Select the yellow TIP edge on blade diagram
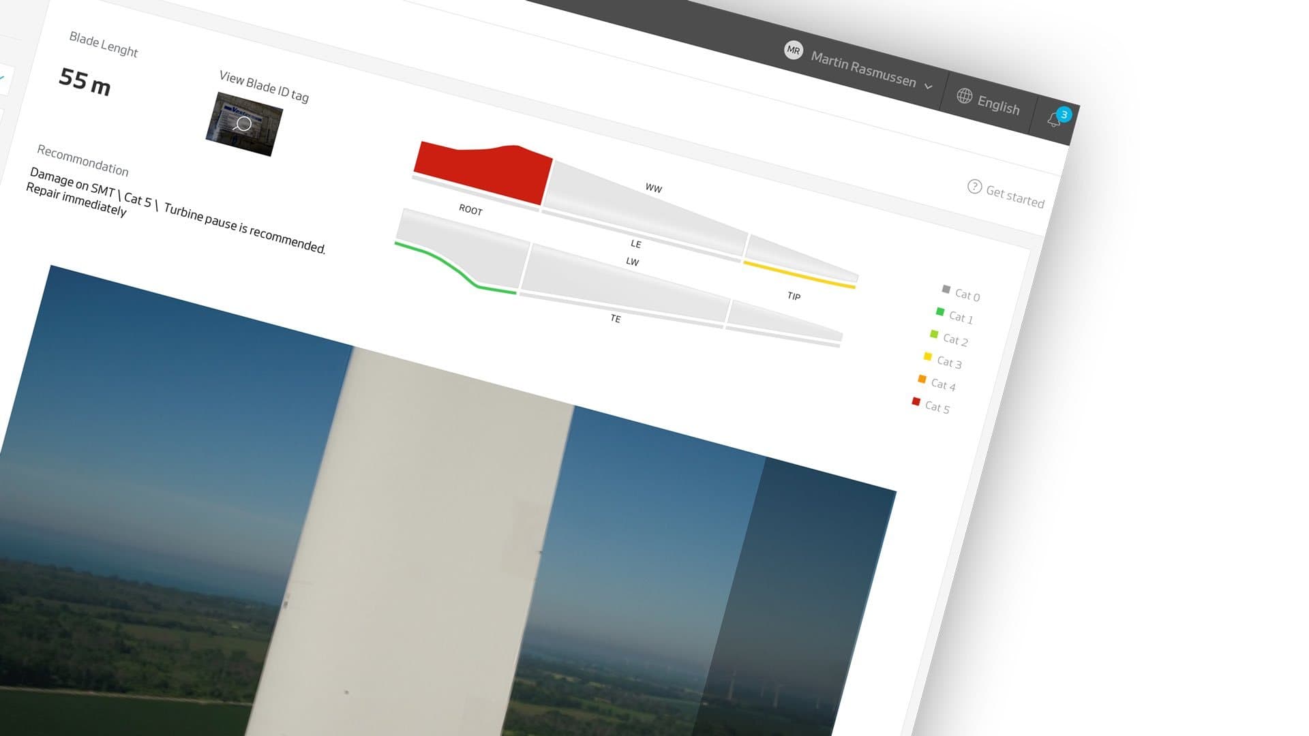The width and height of the screenshot is (1309, 736). pyautogui.click(x=798, y=275)
